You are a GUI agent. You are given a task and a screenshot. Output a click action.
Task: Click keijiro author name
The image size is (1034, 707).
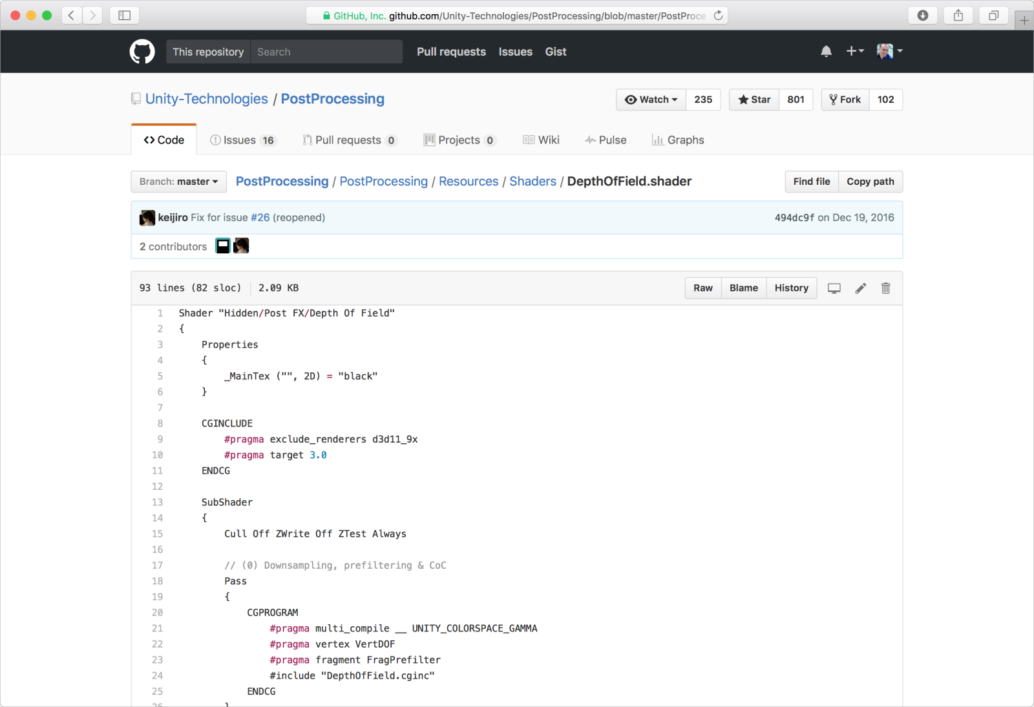(173, 218)
